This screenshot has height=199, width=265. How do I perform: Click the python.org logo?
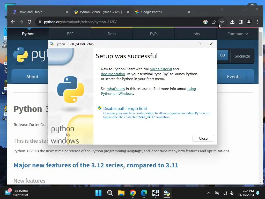(x=31, y=55)
